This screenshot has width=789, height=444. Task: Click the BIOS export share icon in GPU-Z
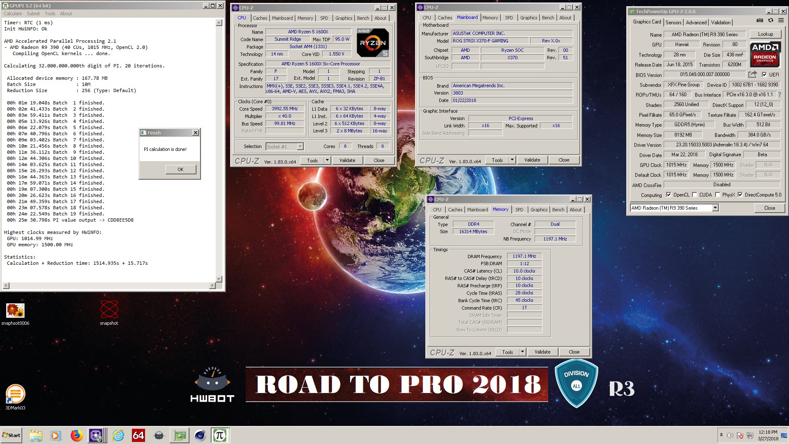pyautogui.click(x=752, y=74)
